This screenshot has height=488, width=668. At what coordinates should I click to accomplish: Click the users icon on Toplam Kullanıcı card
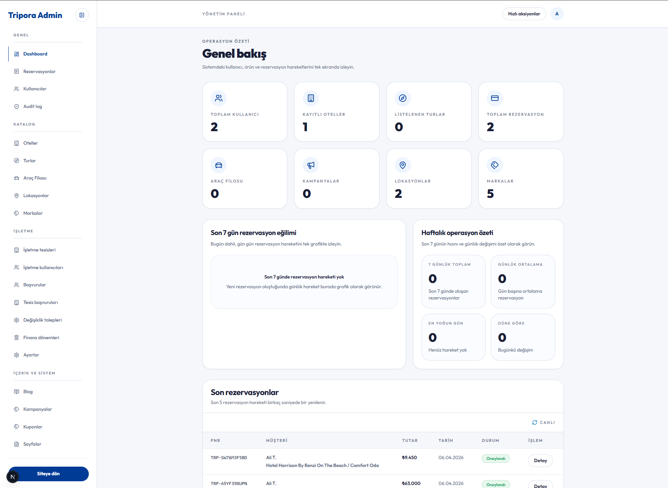coord(219,98)
